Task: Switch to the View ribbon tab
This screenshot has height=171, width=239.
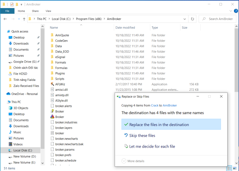Action: [48, 11]
